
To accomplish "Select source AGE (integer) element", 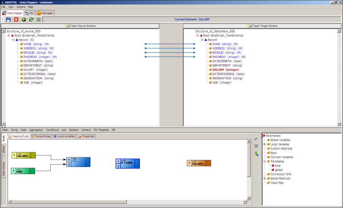I will pos(33,83).
